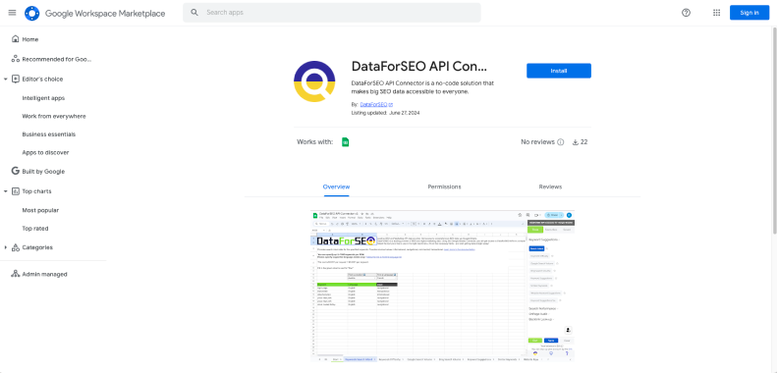Open Intelligent apps category
This screenshot has width=777, height=373.
click(43, 98)
